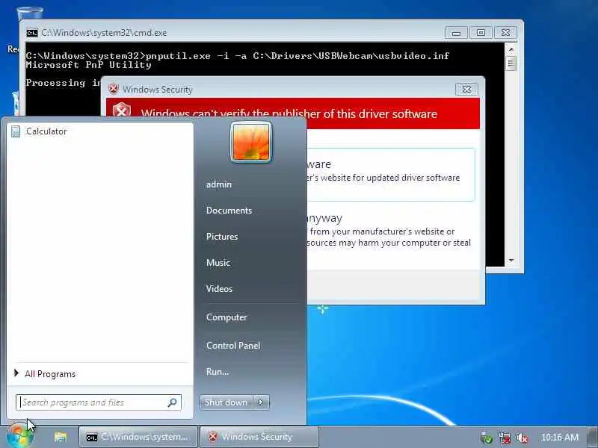Click the Safely Remove Hardware tray icon

click(x=487, y=438)
